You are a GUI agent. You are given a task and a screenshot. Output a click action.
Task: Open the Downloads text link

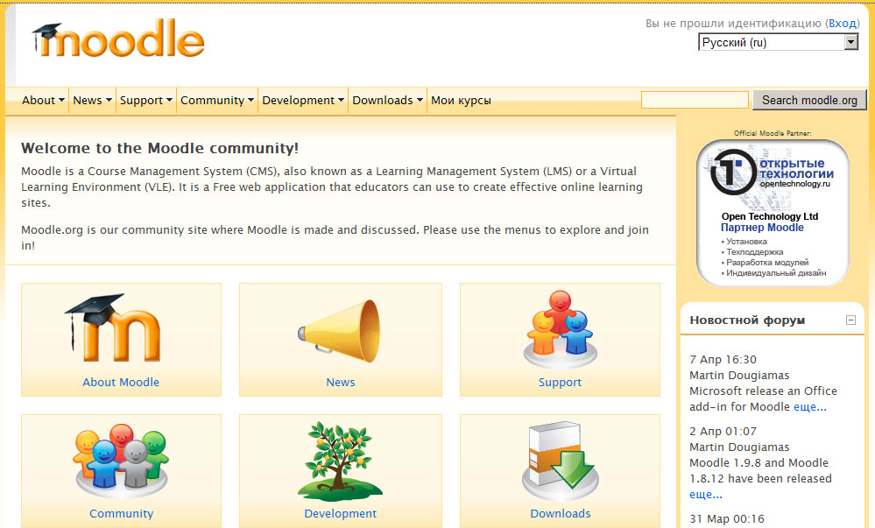tap(561, 513)
